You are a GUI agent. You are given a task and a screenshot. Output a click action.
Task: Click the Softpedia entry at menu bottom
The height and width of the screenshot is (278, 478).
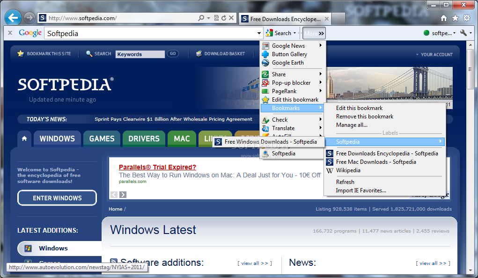click(x=293, y=154)
